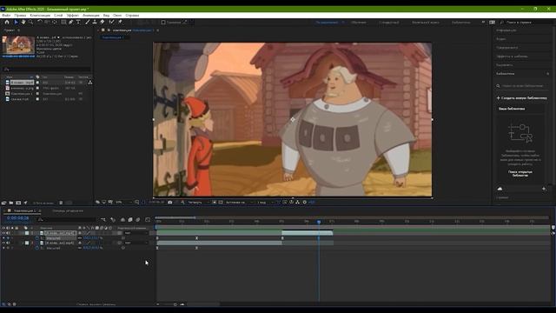
Task: Open the Активная камера view dropdown
Action: (239, 203)
